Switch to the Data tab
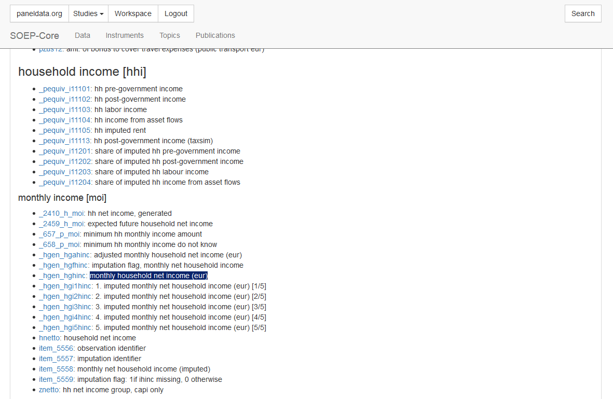Screen dimensions: 613x399 pos(83,35)
